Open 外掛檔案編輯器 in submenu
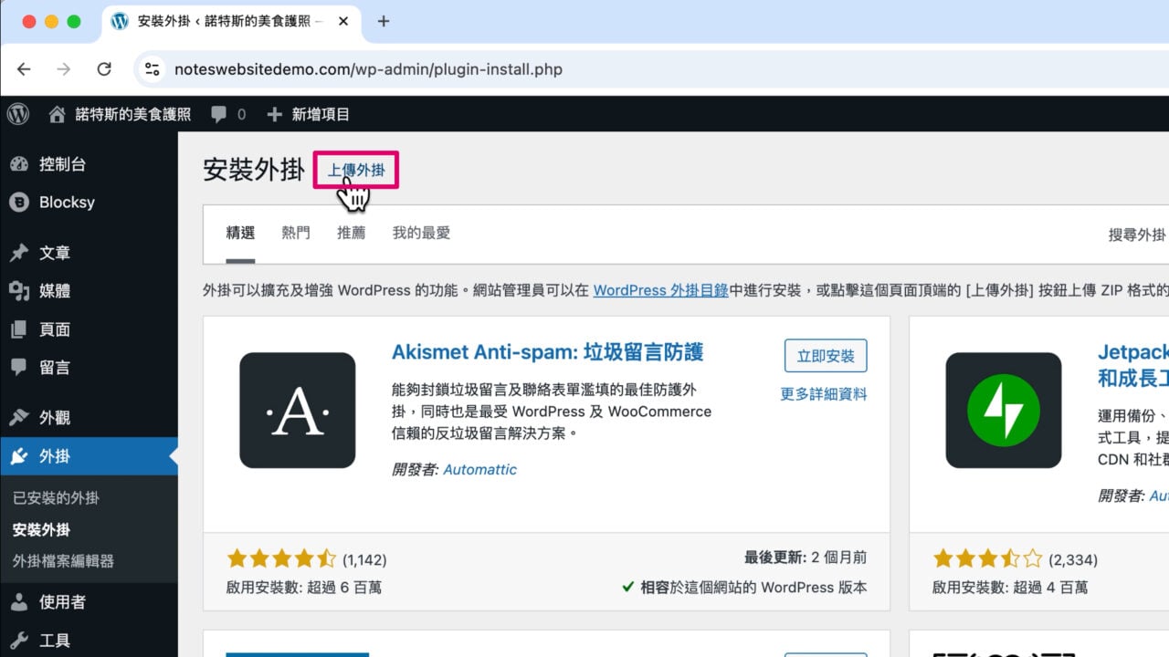 click(63, 561)
